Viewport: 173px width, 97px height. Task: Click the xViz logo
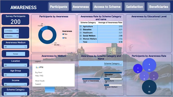(39, 67)
